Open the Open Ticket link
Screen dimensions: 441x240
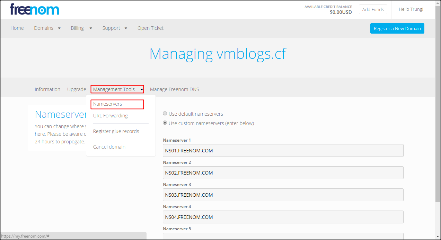150,28
